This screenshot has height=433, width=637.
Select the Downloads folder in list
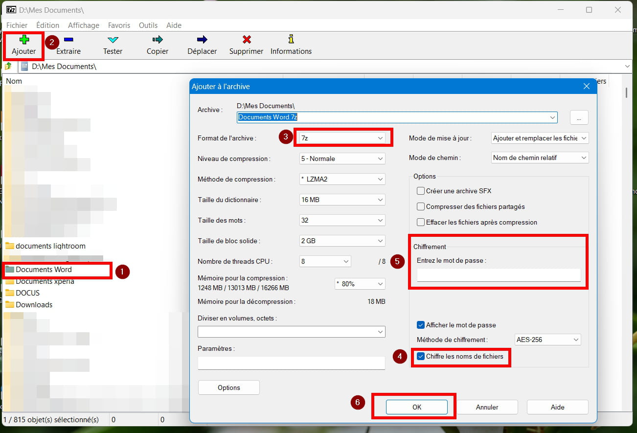(34, 305)
